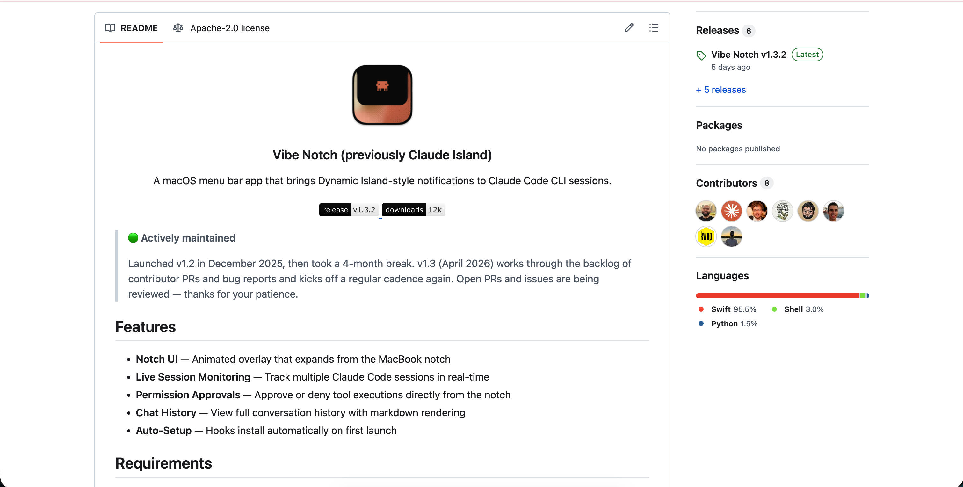Open the README outline list icon
The height and width of the screenshot is (487, 963).
coord(654,28)
